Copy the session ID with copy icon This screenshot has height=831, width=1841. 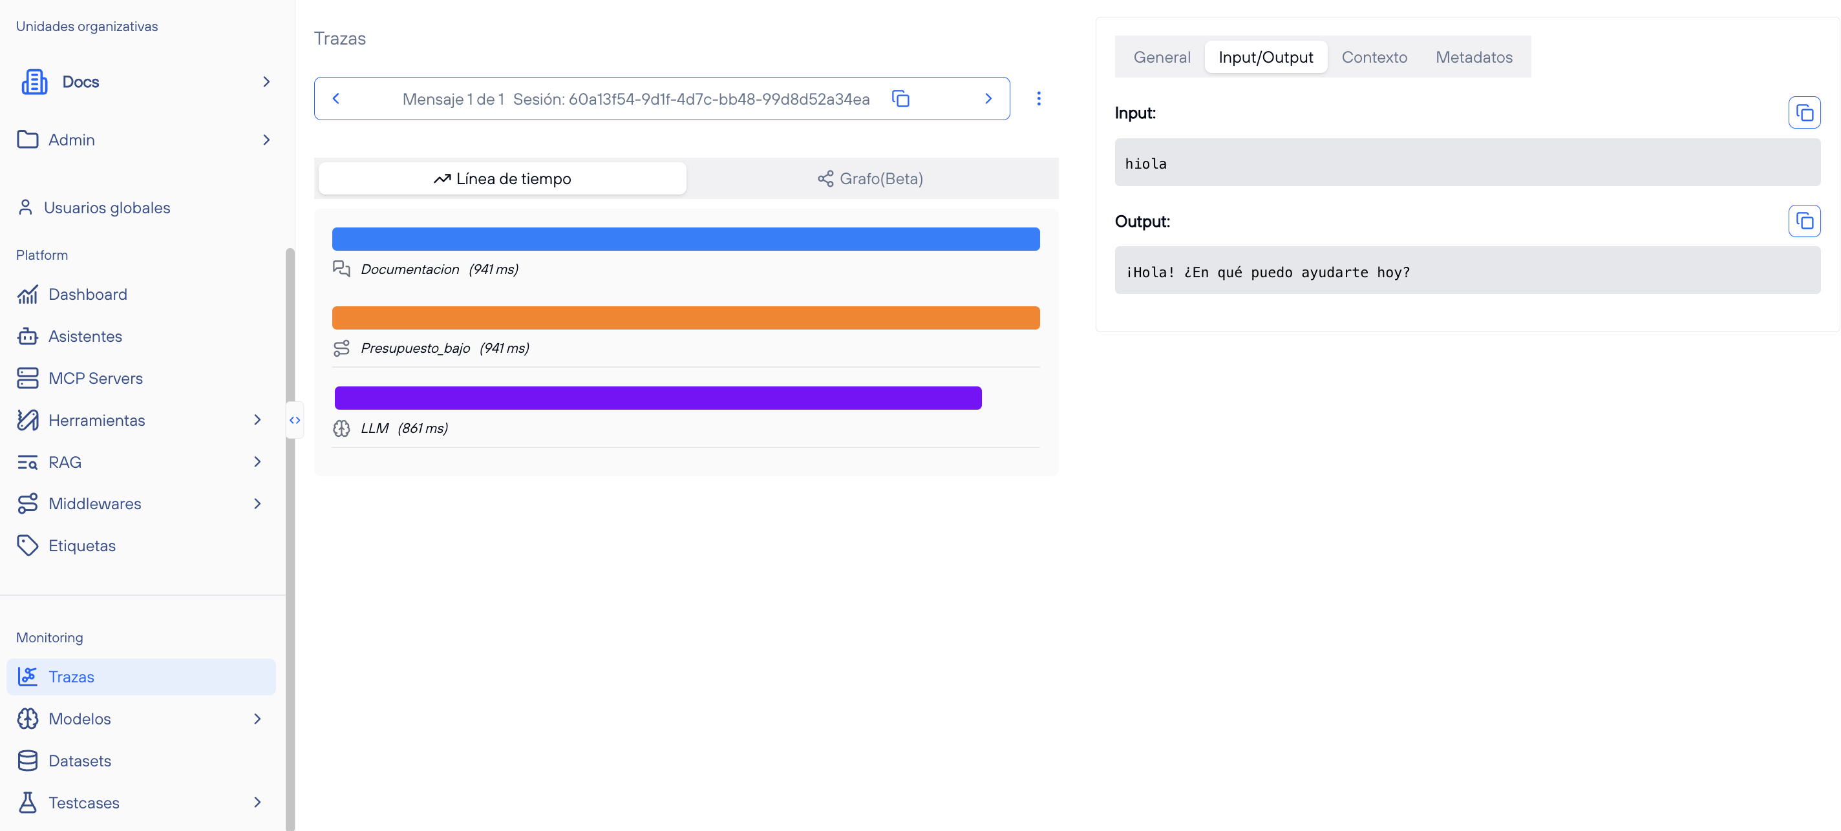click(900, 99)
